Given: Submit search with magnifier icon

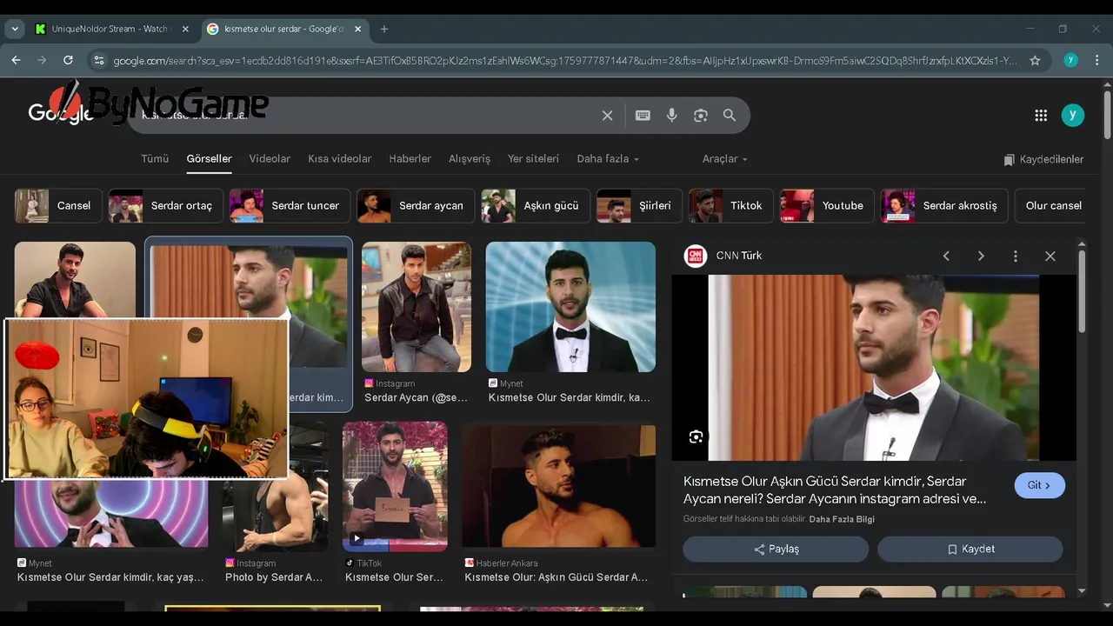Looking at the screenshot, I should 730,115.
